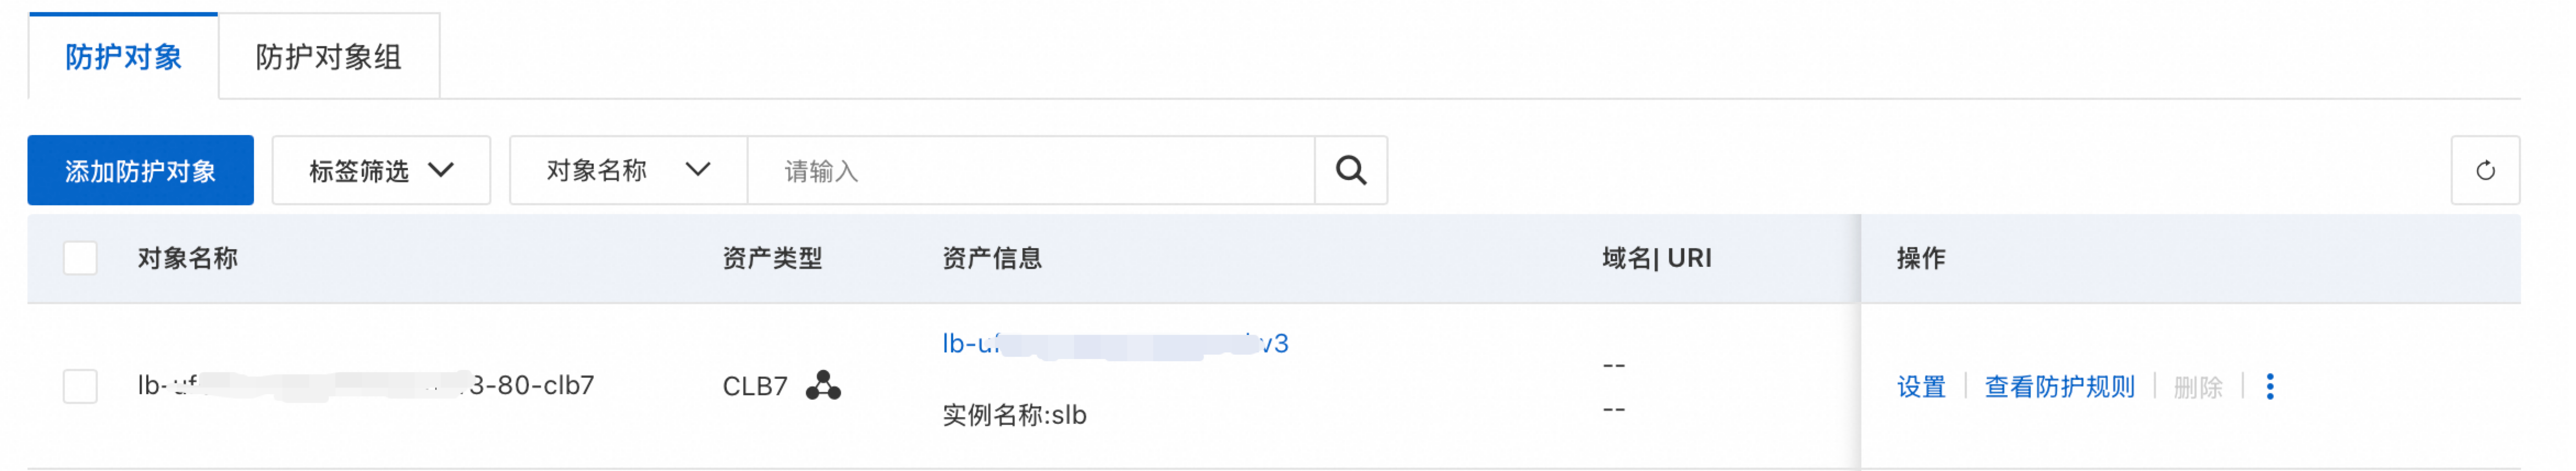Expand the 标签筛选 dropdown
This screenshot has height=471, width=2576.
tap(381, 171)
